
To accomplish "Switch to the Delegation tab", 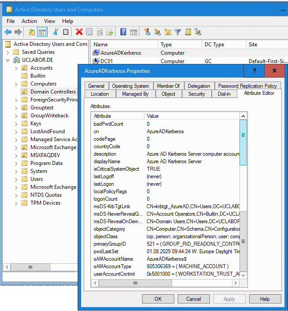I will [x=199, y=86].
